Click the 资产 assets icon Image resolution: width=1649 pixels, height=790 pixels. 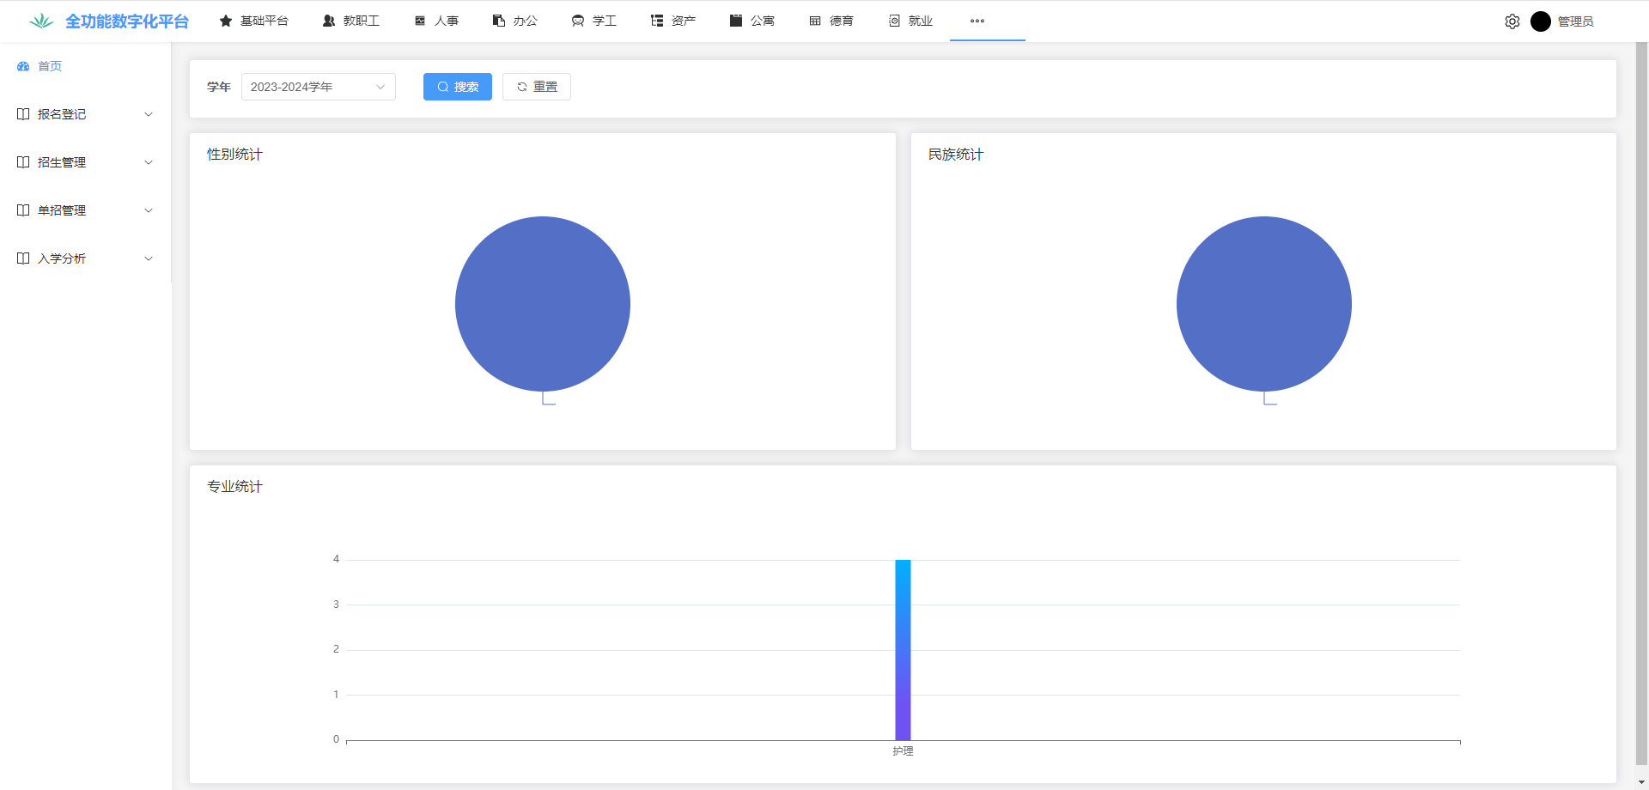click(x=657, y=21)
